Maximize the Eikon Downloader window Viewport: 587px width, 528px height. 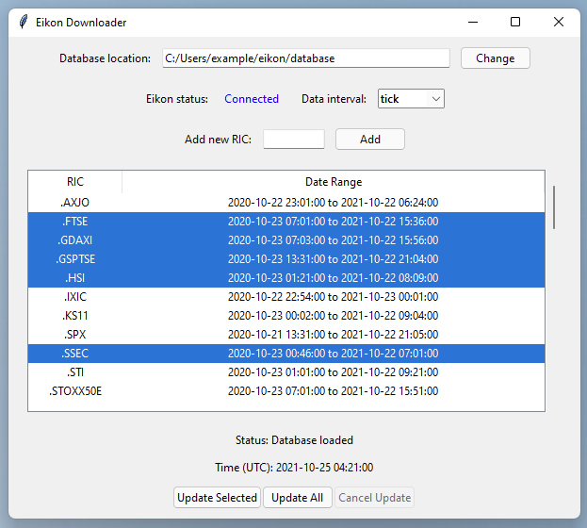[515, 22]
